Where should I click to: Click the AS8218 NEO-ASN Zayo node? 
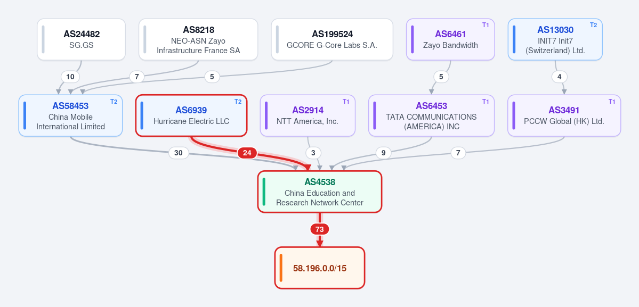coord(198,39)
